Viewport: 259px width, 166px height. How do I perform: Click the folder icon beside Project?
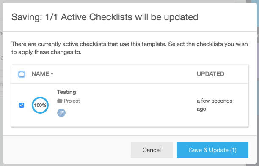(60, 101)
